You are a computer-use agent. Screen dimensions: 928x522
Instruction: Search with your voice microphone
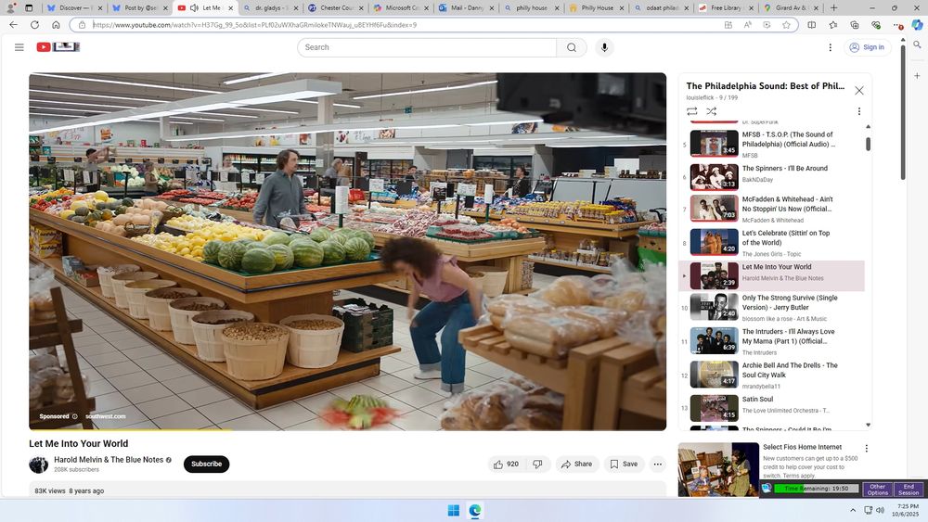[x=604, y=47]
